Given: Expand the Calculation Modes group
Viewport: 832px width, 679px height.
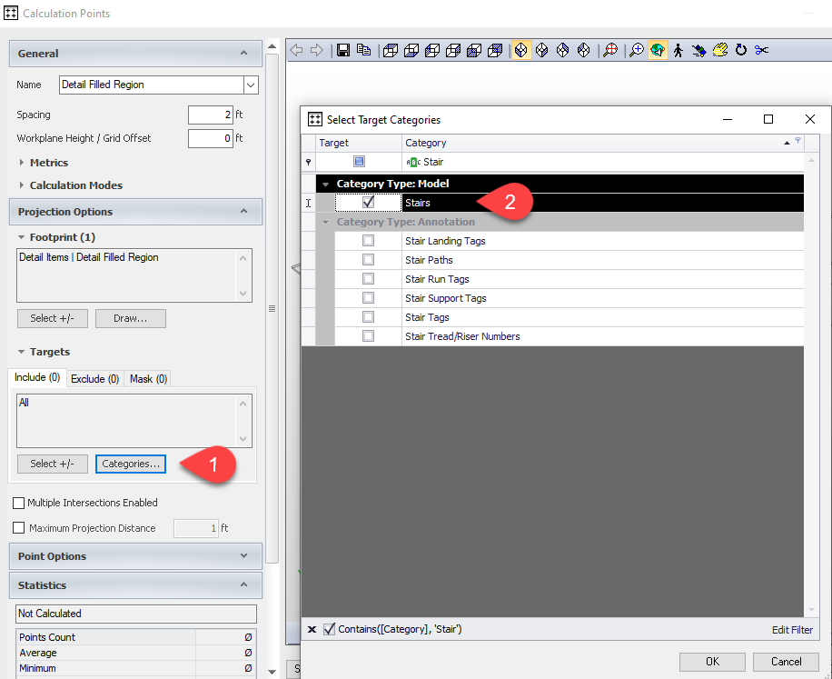Looking at the screenshot, I should pyautogui.click(x=22, y=185).
